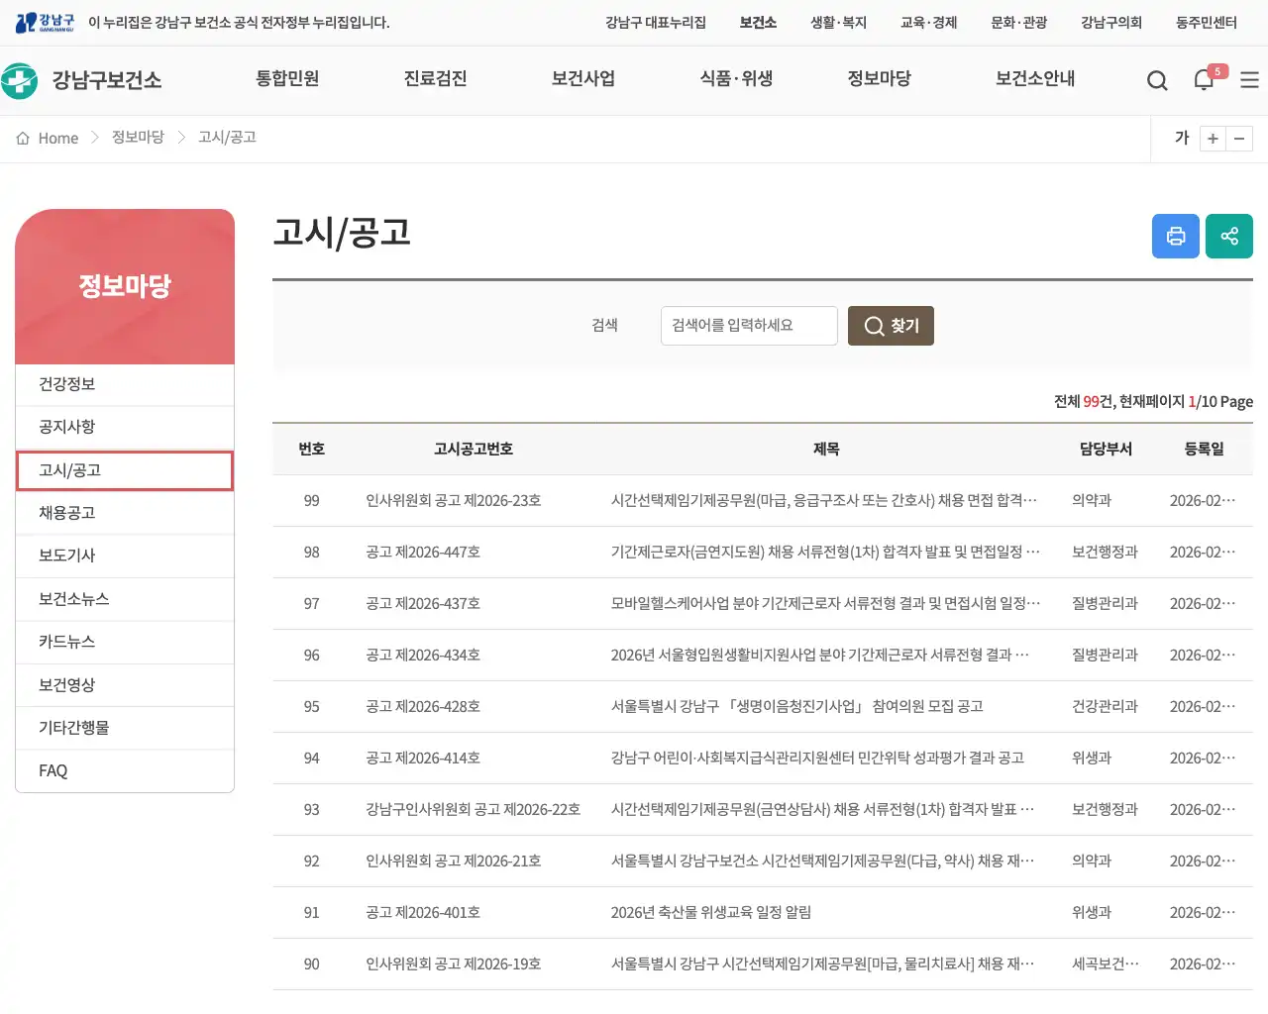Image resolution: width=1268 pixels, height=1014 pixels.
Task: Open the site search magnifier icon
Action: pos(1156,80)
